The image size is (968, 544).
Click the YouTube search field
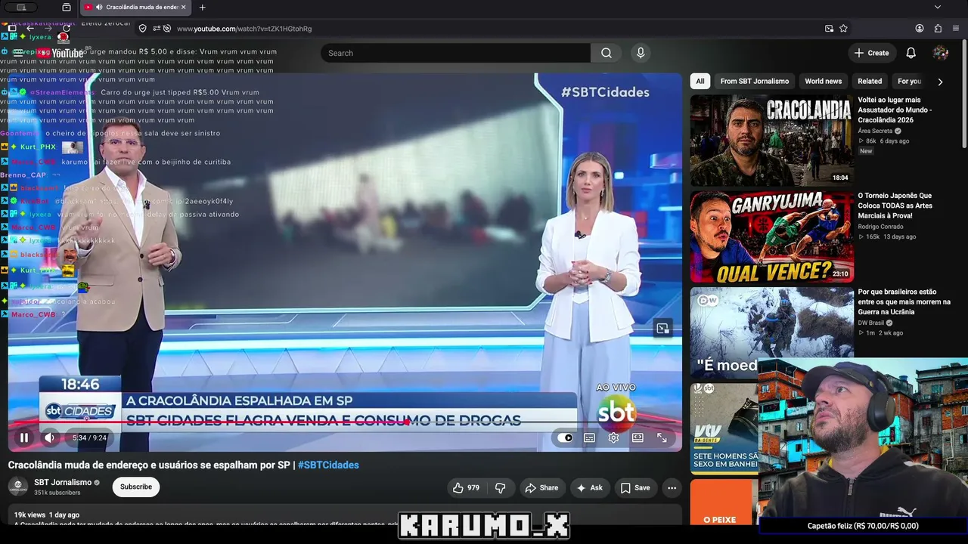click(x=455, y=53)
